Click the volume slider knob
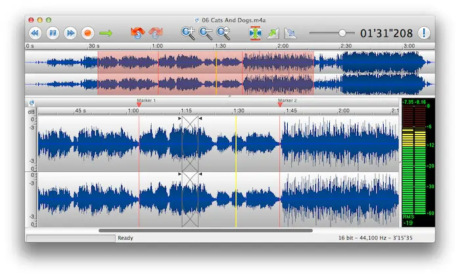460x277 pixels. coord(342,32)
